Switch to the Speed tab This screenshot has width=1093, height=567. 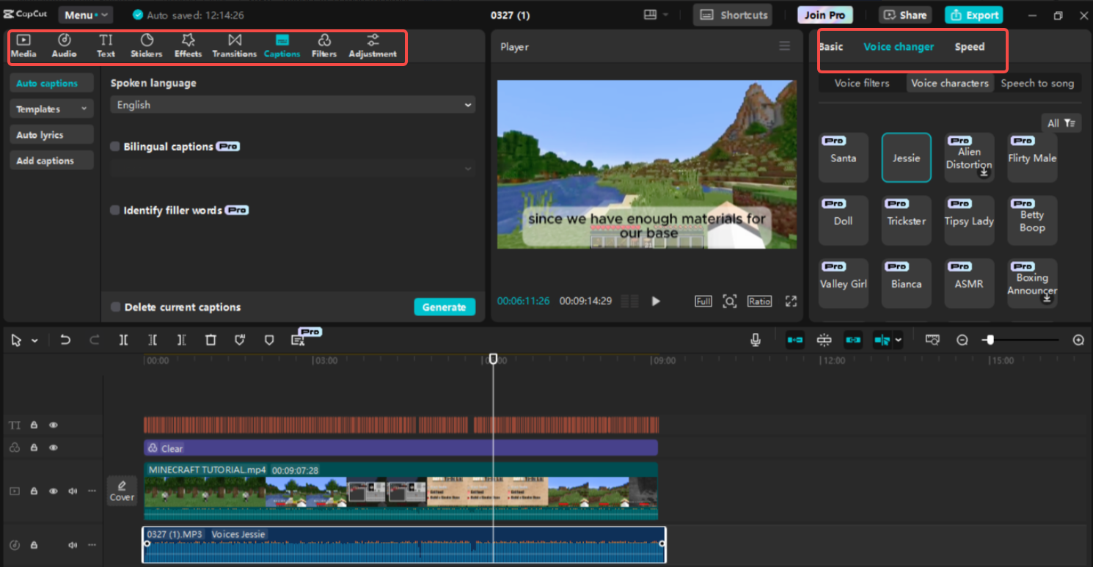969,46
